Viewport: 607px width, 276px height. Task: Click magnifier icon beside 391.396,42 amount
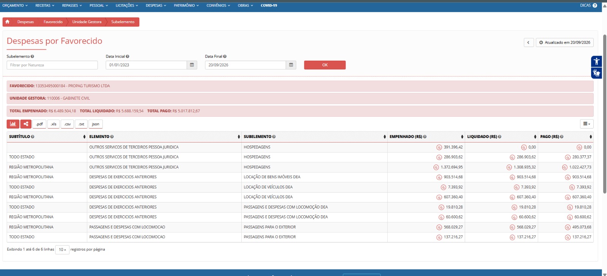tap(439, 147)
